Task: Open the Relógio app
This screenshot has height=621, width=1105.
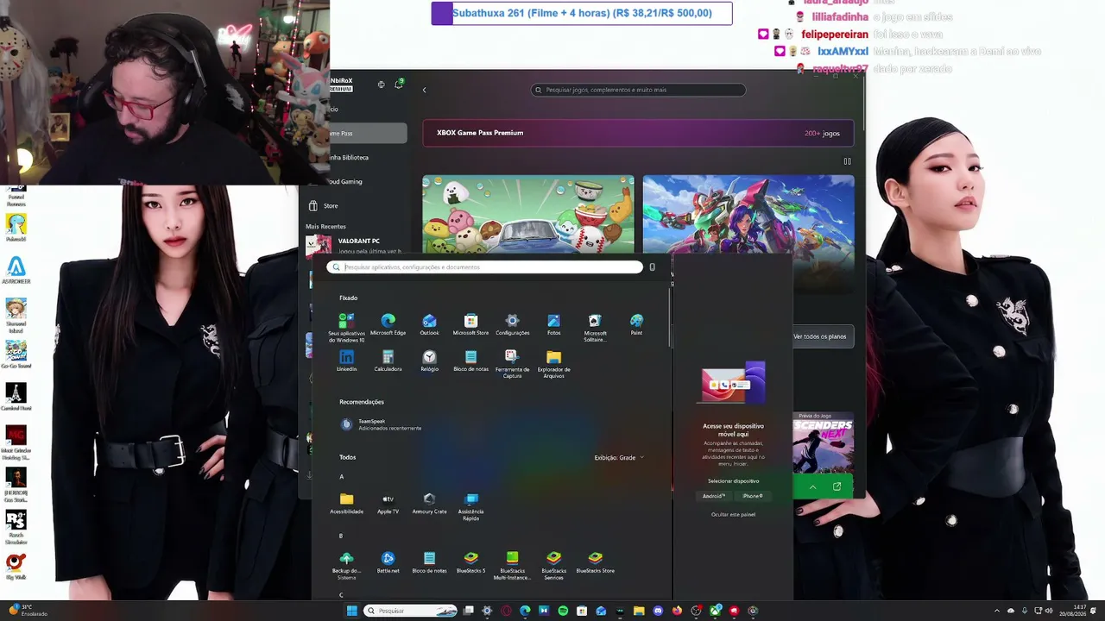Action: point(429,361)
